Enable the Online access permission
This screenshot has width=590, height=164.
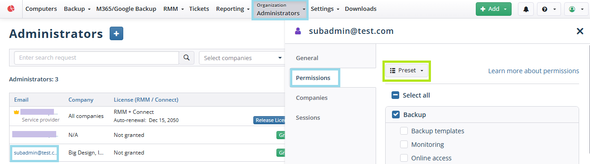coord(404,158)
